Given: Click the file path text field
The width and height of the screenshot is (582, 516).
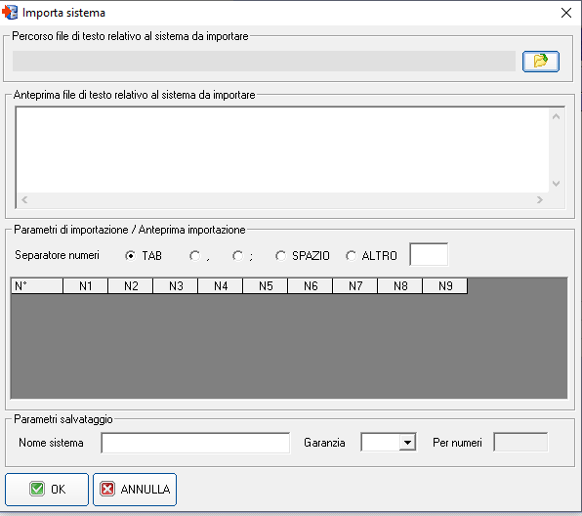Looking at the screenshot, I should coord(264,62).
